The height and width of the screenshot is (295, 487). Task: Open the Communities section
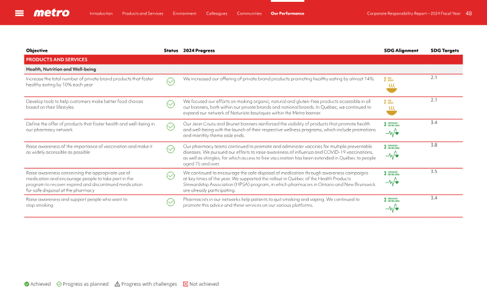[x=249, y=13]
